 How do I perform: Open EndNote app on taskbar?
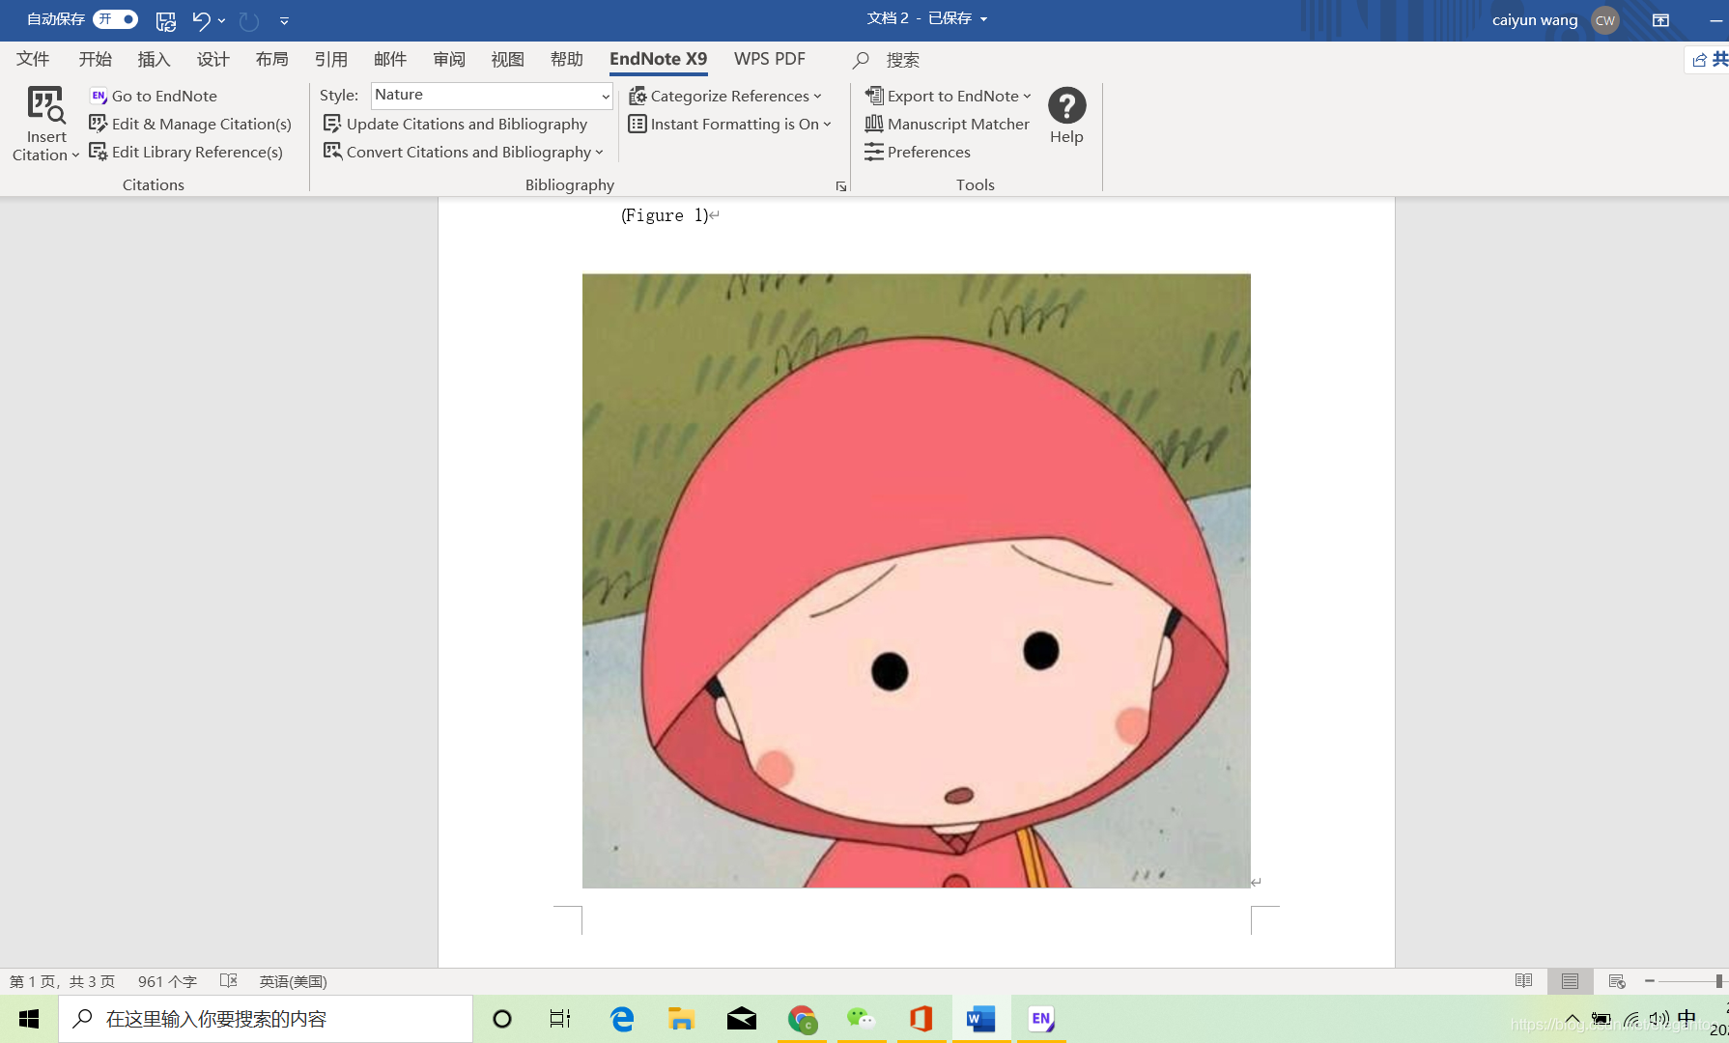coord(1040,1019)
